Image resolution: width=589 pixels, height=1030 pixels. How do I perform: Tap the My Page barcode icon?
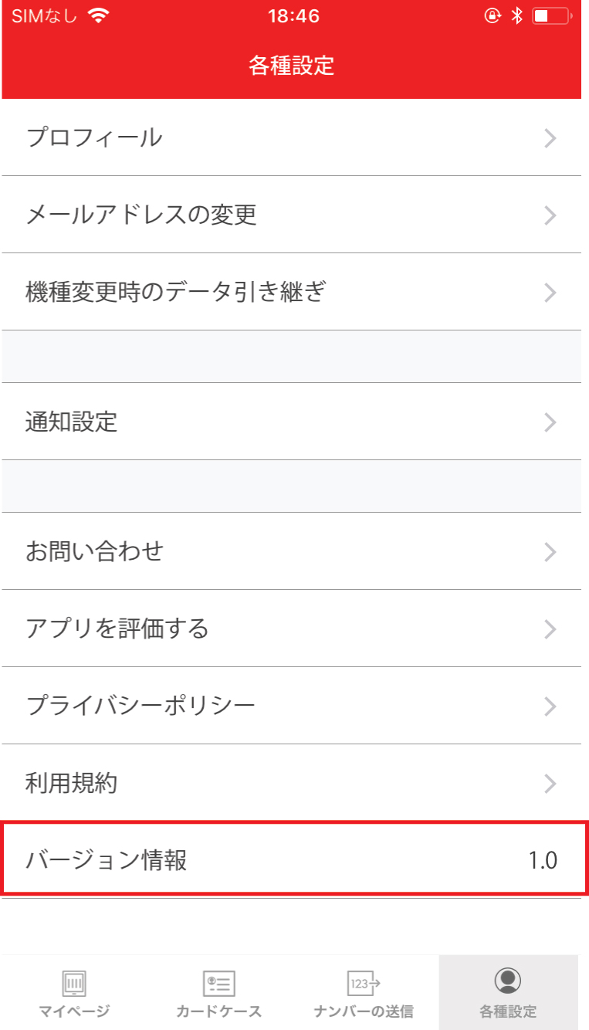click(x=74, y=983)
